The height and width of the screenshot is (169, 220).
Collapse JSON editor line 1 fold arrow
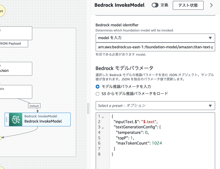[x=103, y=117]
